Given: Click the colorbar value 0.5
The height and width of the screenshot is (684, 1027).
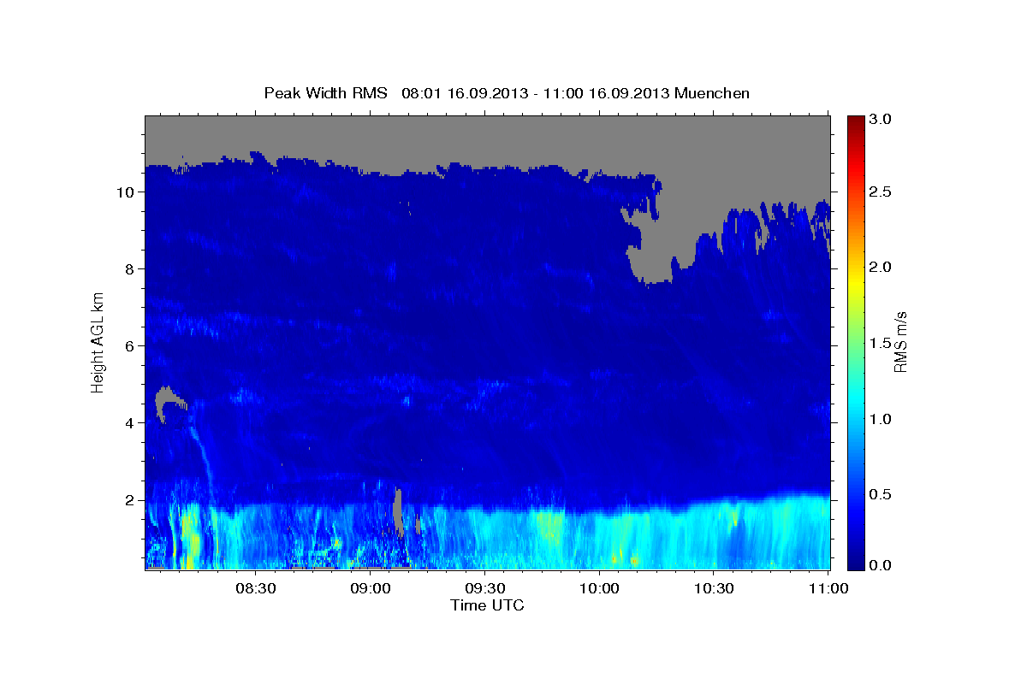Looking at the screenshot, I should (882, 494).
